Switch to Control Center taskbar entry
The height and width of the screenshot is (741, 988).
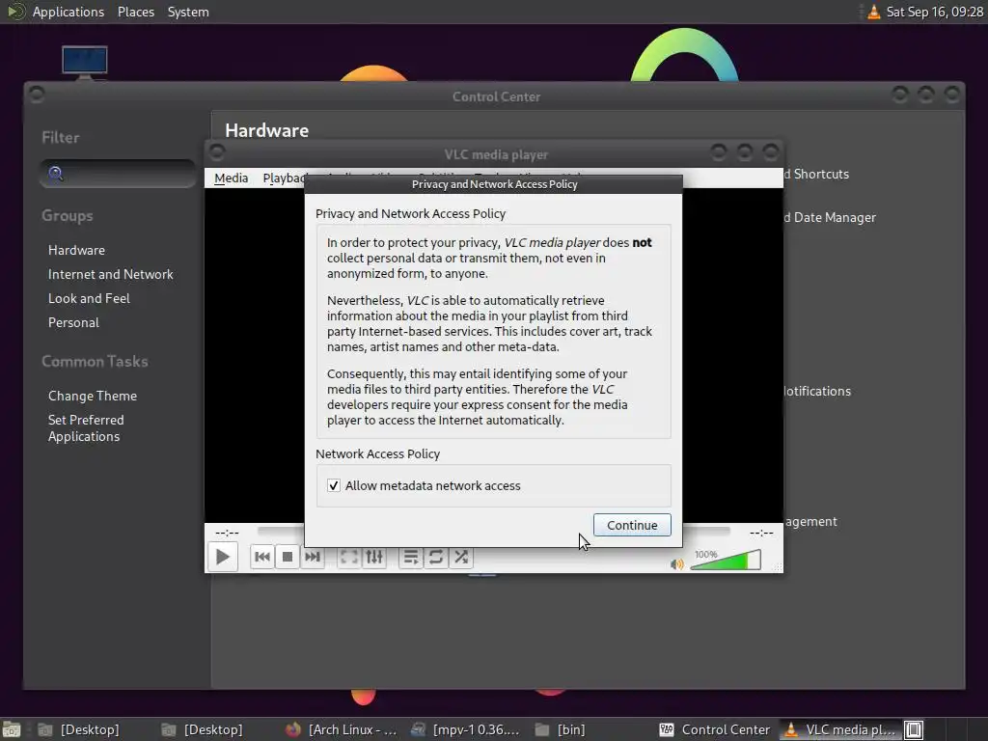[x=715, y=729]
